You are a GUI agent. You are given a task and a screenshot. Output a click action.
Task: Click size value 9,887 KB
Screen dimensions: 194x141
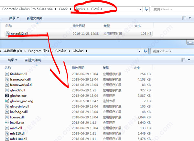tap(144, 96)
